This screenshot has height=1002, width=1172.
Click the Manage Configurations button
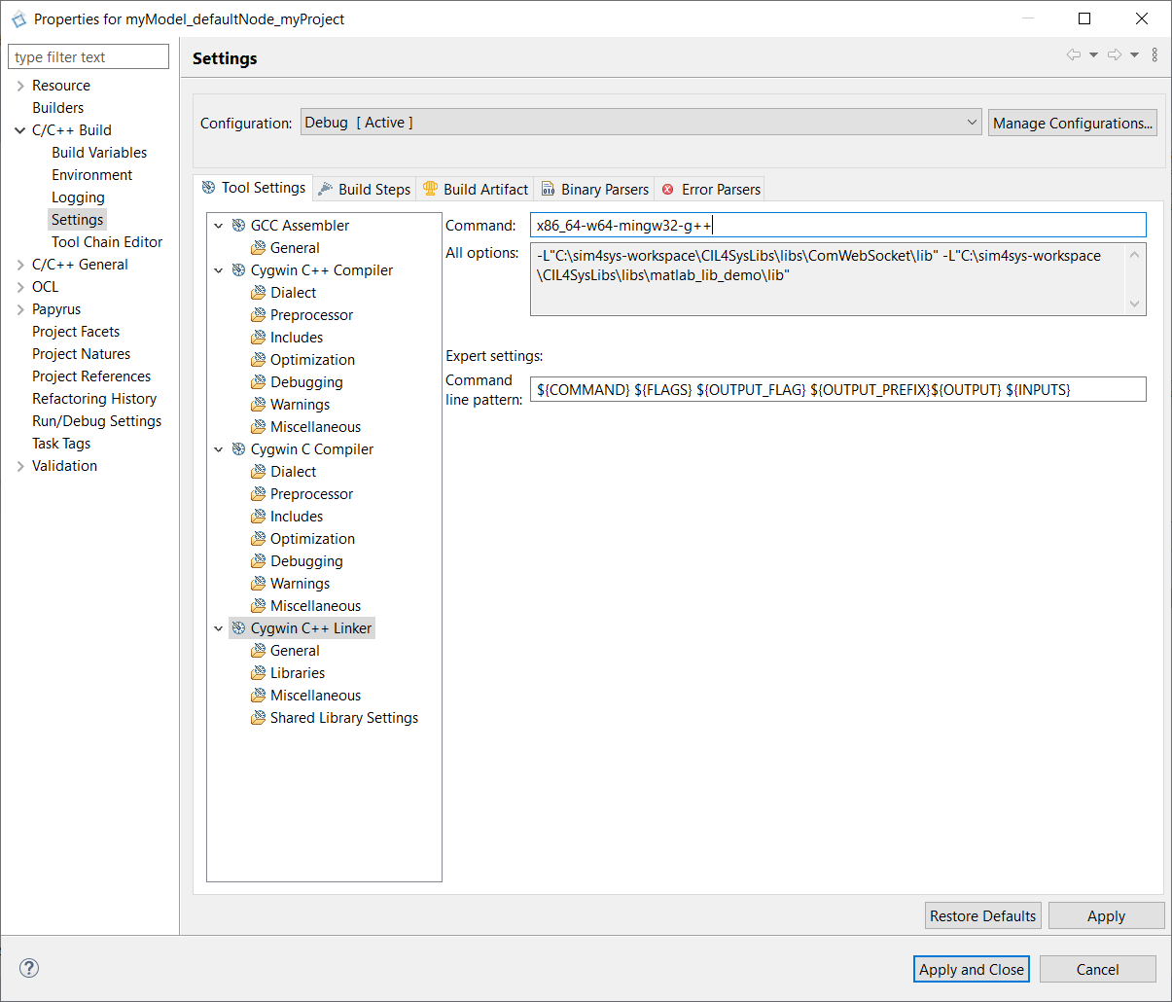coord(1073,123)
